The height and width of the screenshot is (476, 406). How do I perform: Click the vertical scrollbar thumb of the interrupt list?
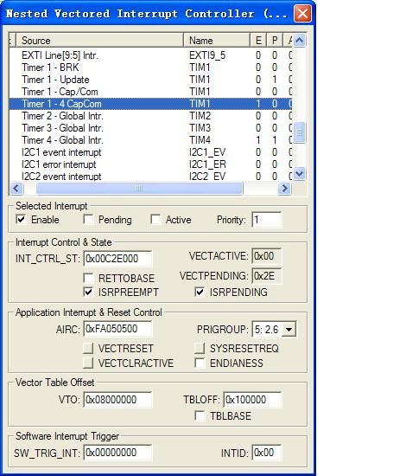click(x=300, y=132)
